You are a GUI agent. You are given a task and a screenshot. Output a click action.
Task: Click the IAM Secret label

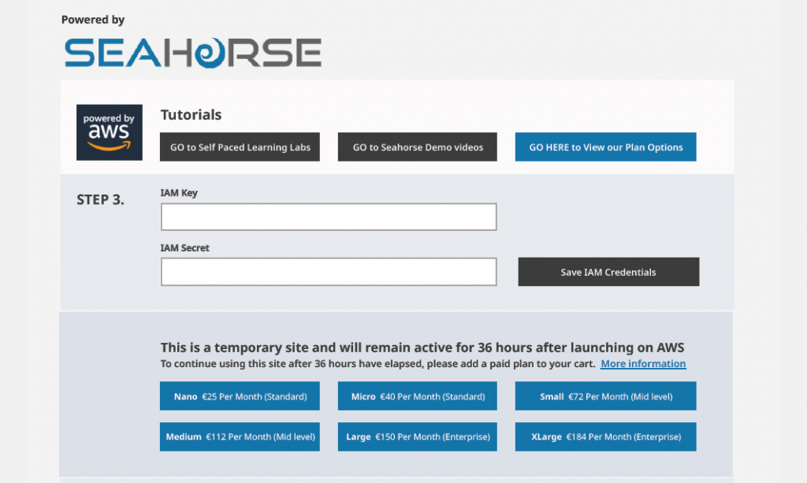[x=184, y=248]
